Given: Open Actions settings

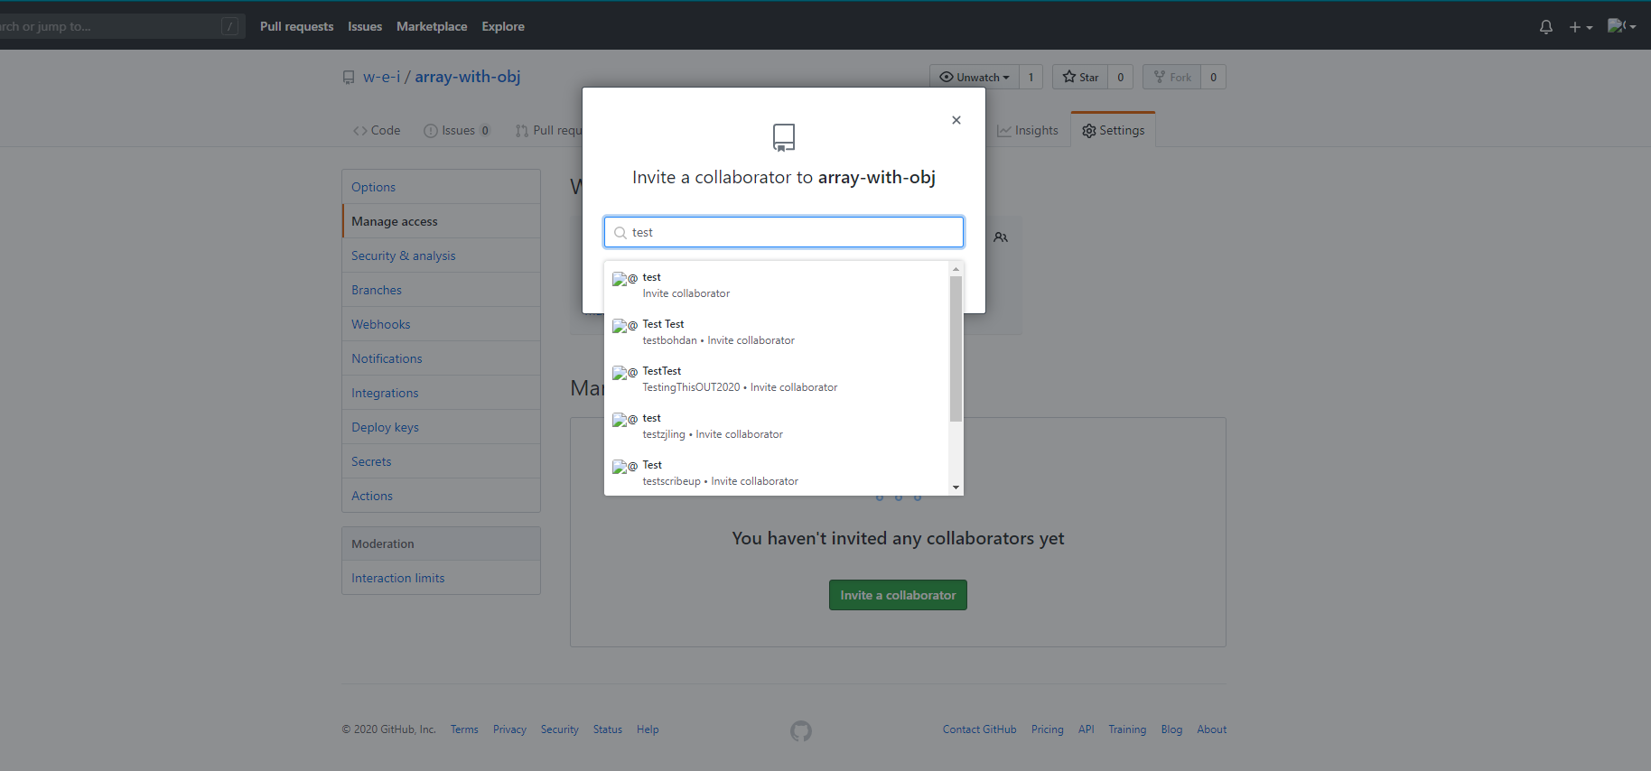Looking at the screenshot, I should (x=441, y=496).
